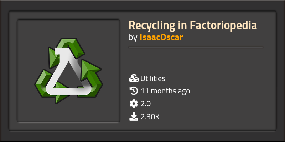This screenshot has width=285, height=142.
Task: Select the Utilities category label
Action: tap(153, 78)
